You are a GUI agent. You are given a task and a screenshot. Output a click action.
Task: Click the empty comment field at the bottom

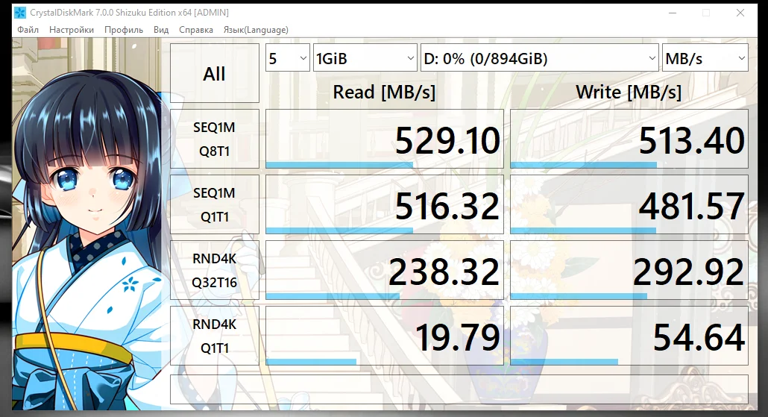pyautogui.click(x=459, y=389)
